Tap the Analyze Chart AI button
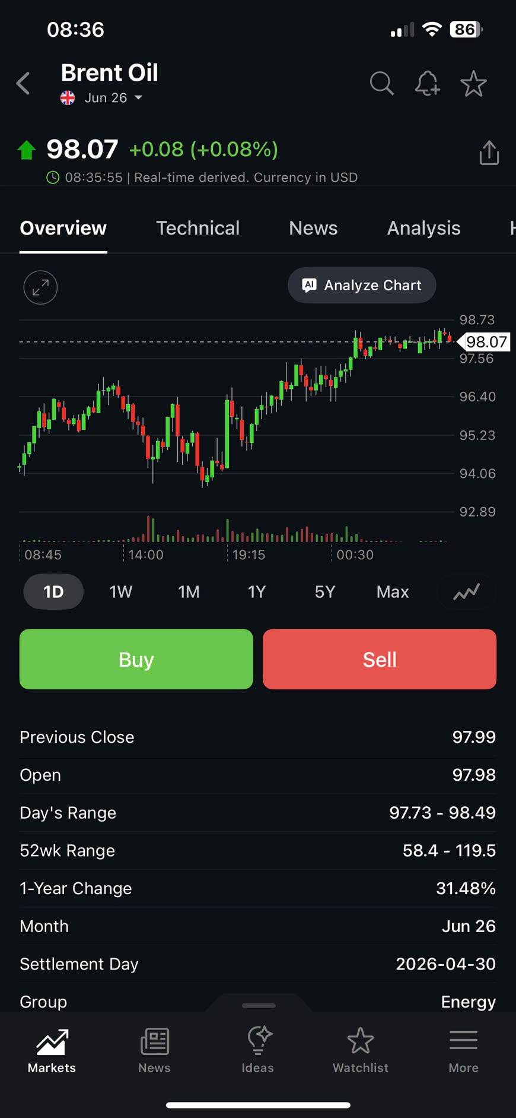516x1118 pixels. (x=362, y=286)
